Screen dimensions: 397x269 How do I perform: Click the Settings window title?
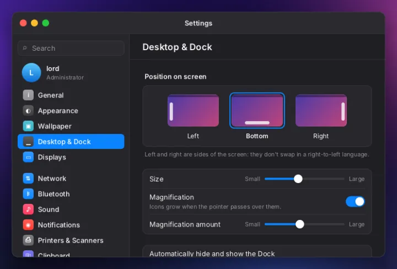click(x=198, y=23)
